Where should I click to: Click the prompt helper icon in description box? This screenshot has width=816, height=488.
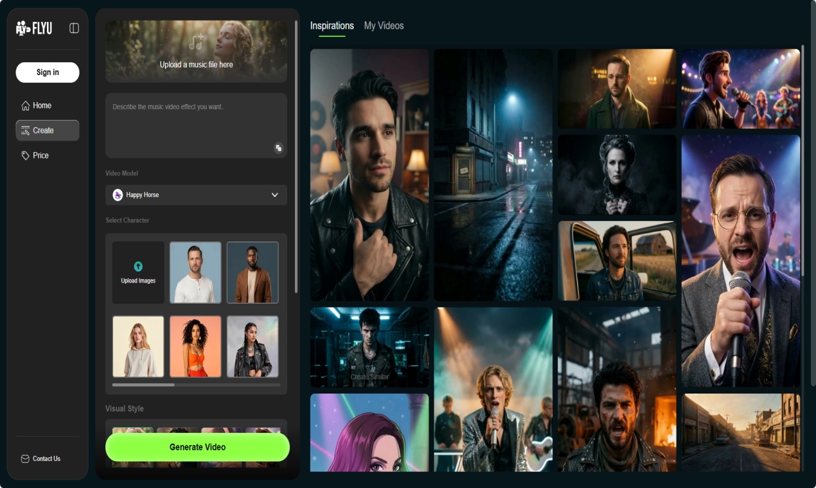tap(278, 148)
